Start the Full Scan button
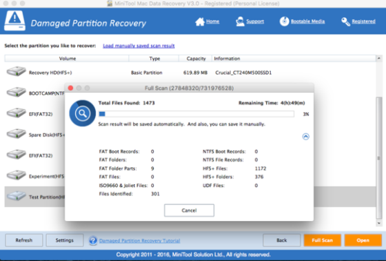Image resolution: width=386 pixels, height=261 pixels. (x=323, y=240)
